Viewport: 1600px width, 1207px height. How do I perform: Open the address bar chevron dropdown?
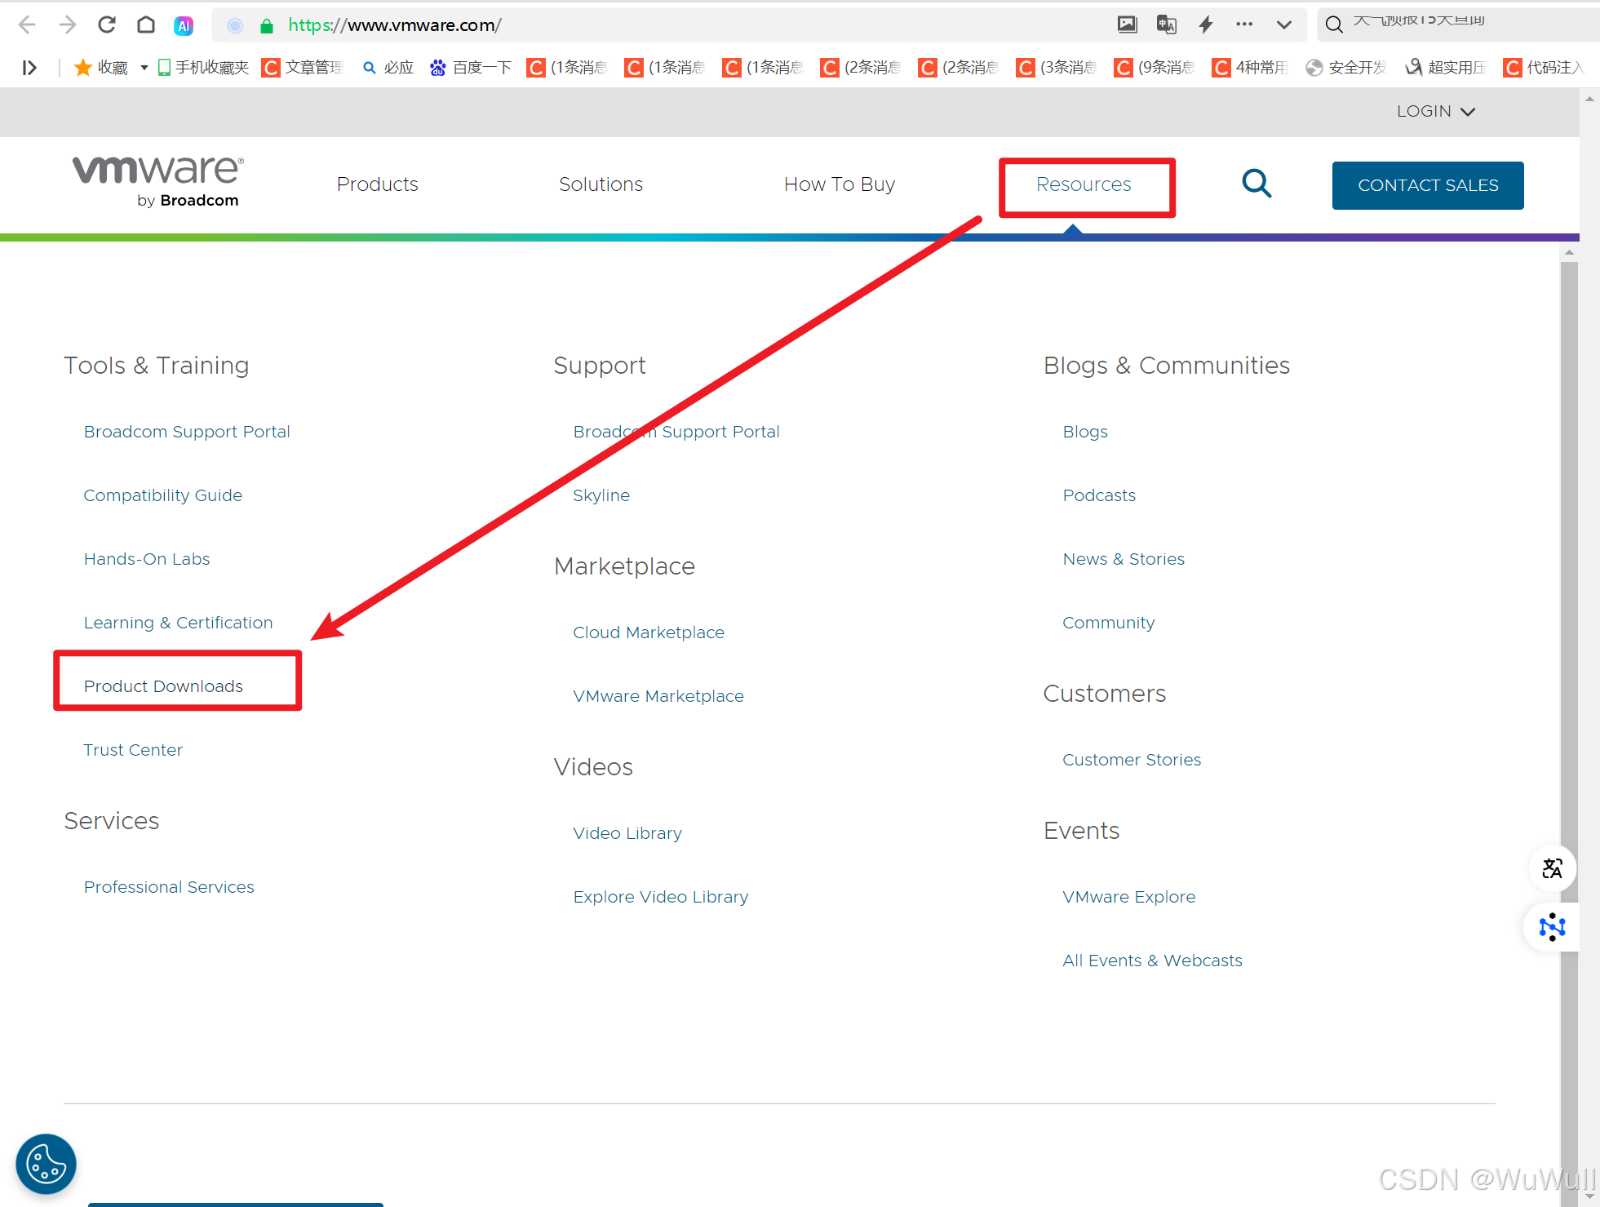pos(1283,24)
